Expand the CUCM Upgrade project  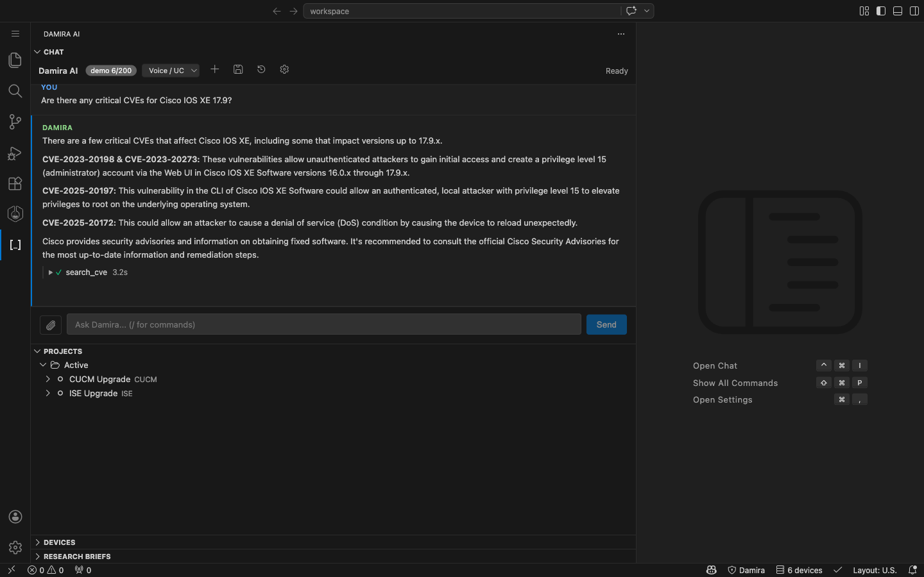pyautogui.click(x=48, y=379)
